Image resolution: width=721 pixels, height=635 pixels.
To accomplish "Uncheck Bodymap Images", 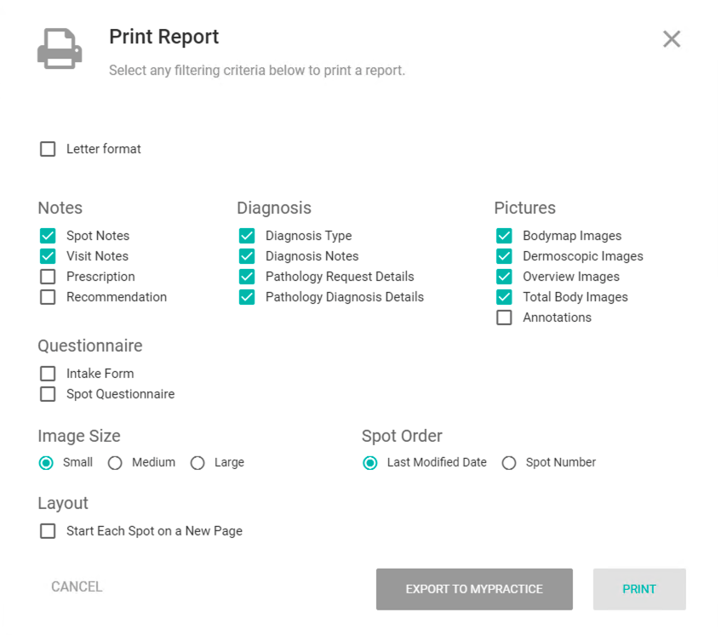I will [x=504, y=236].
